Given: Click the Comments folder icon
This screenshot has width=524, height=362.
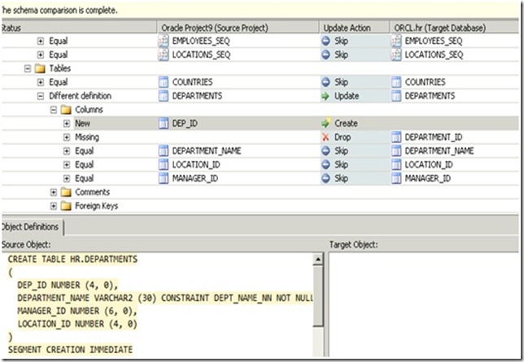Looking at the screenshot, I should tap(66, 192).
